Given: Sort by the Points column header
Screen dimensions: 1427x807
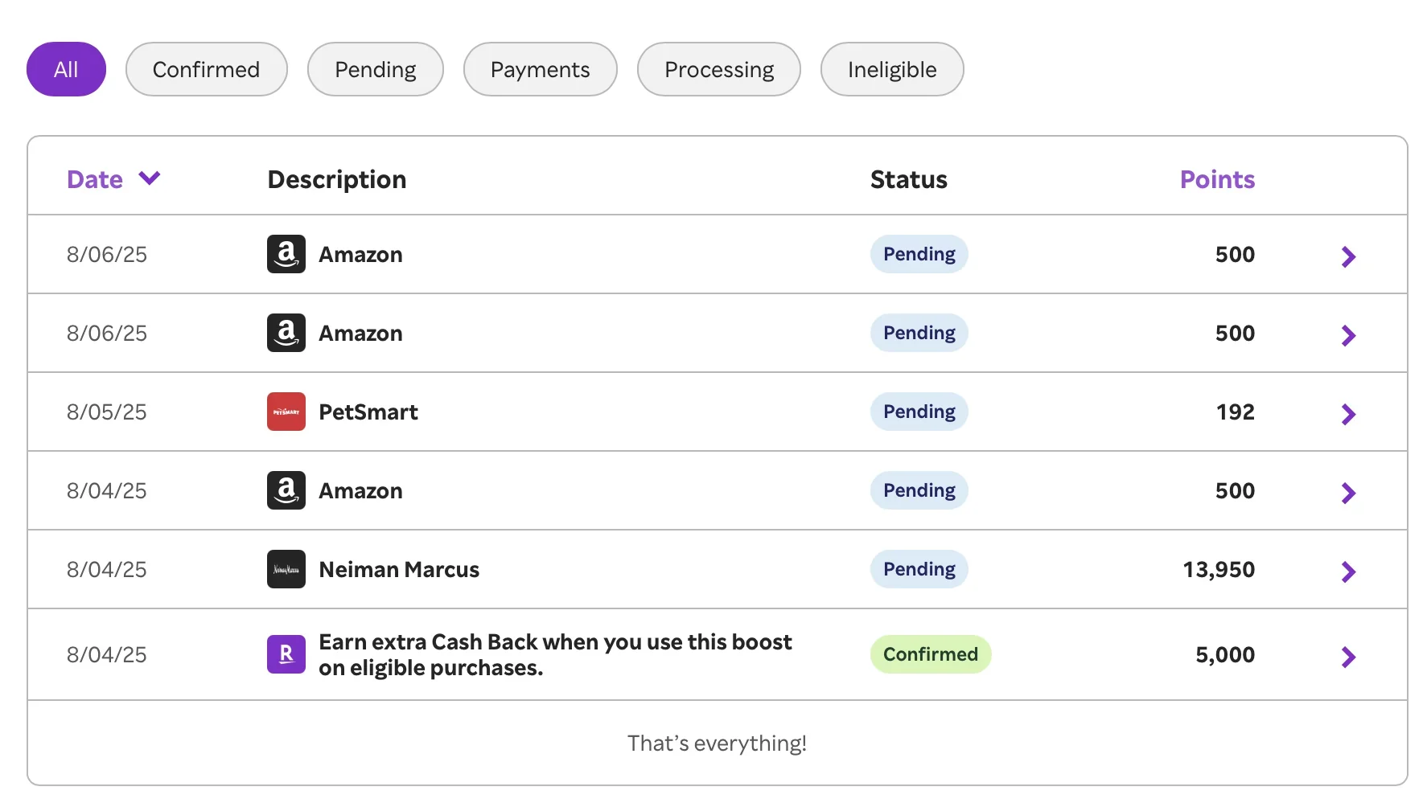Looking at the screenshot, I should click(1216, 179).
